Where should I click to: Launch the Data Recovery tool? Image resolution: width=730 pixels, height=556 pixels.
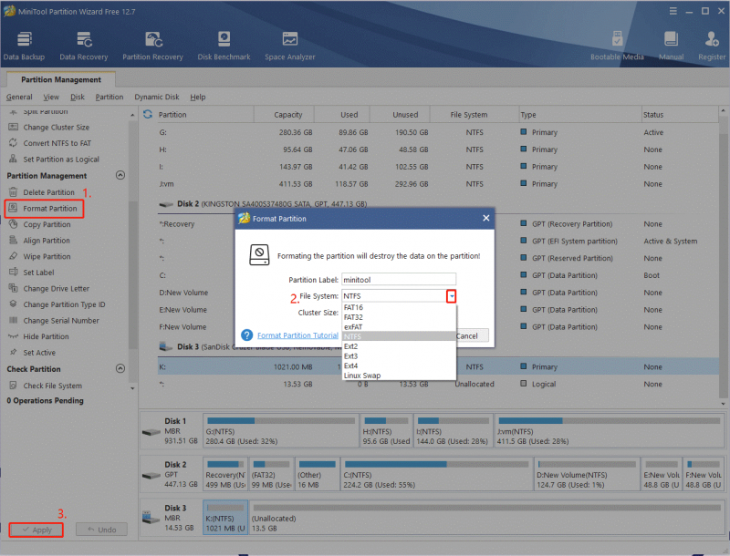tap(84, 46)
